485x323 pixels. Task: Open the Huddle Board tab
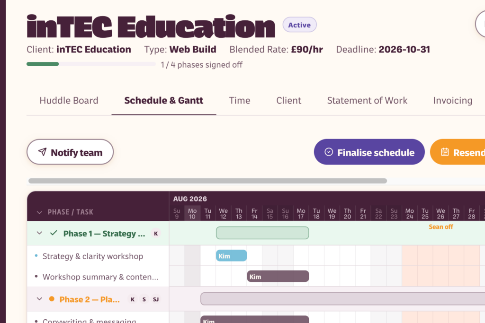pyautogui.click(x=69, y=101)
